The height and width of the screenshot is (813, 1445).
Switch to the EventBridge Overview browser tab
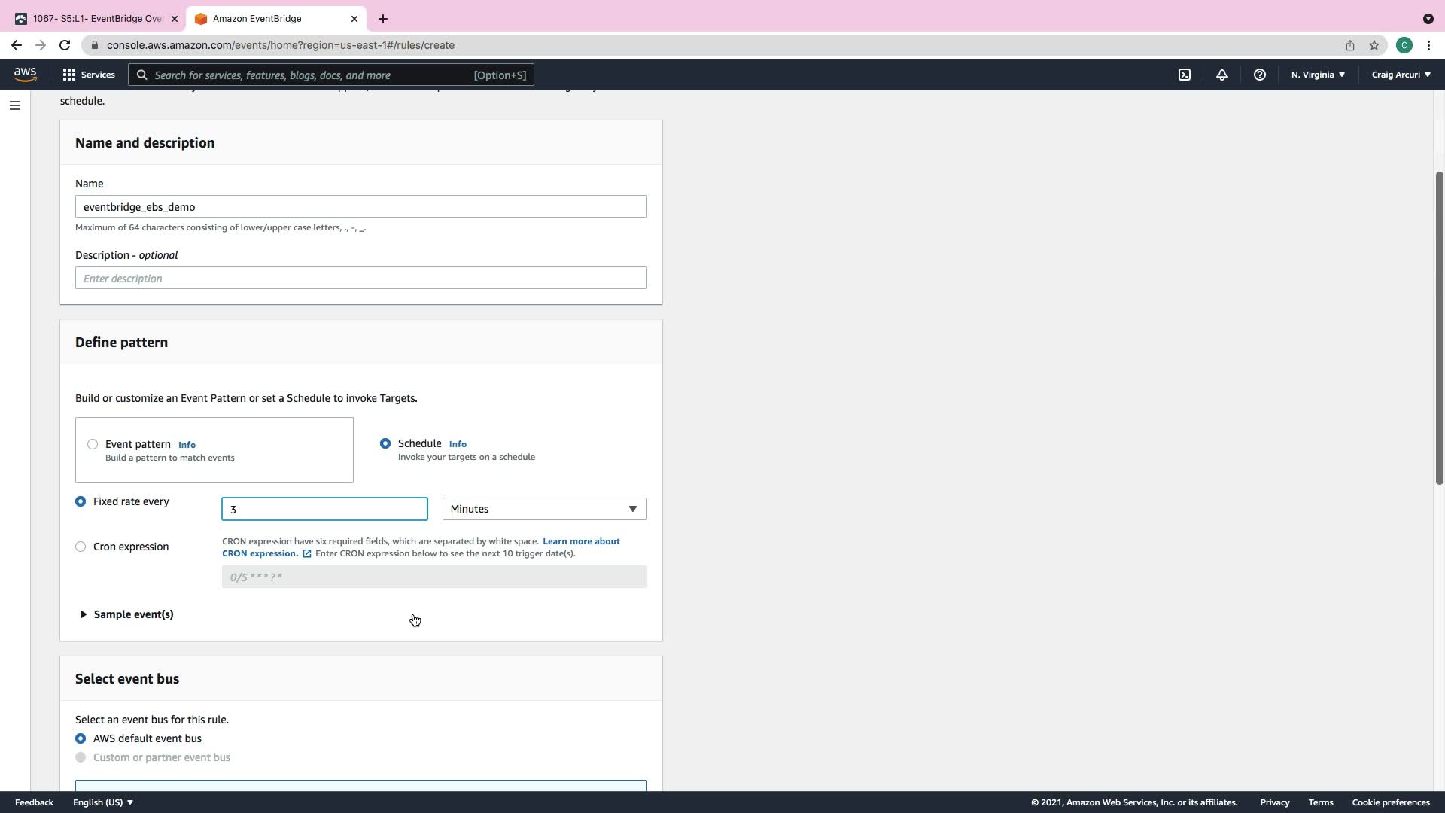97,19
